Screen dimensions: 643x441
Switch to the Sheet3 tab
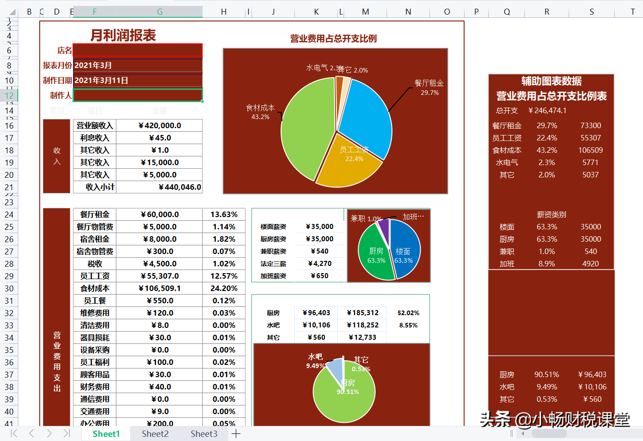click(x=204, y=434)
